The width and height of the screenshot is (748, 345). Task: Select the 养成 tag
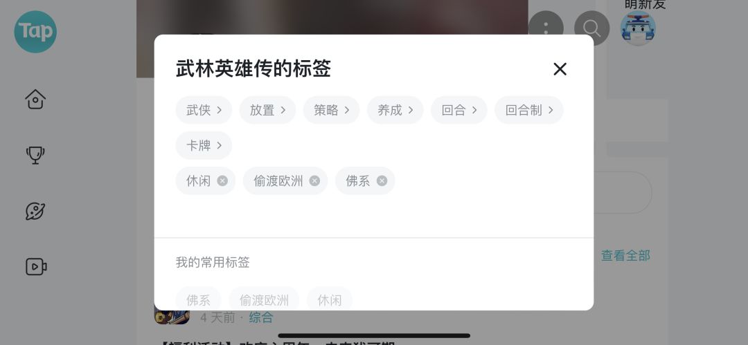tap(395, 110)
